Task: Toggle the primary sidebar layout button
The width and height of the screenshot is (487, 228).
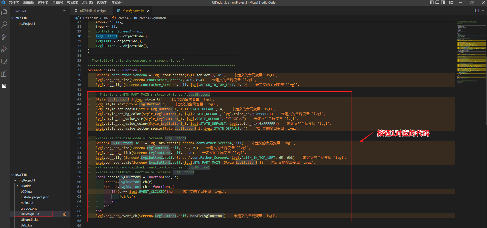Action: pos(432,3)
